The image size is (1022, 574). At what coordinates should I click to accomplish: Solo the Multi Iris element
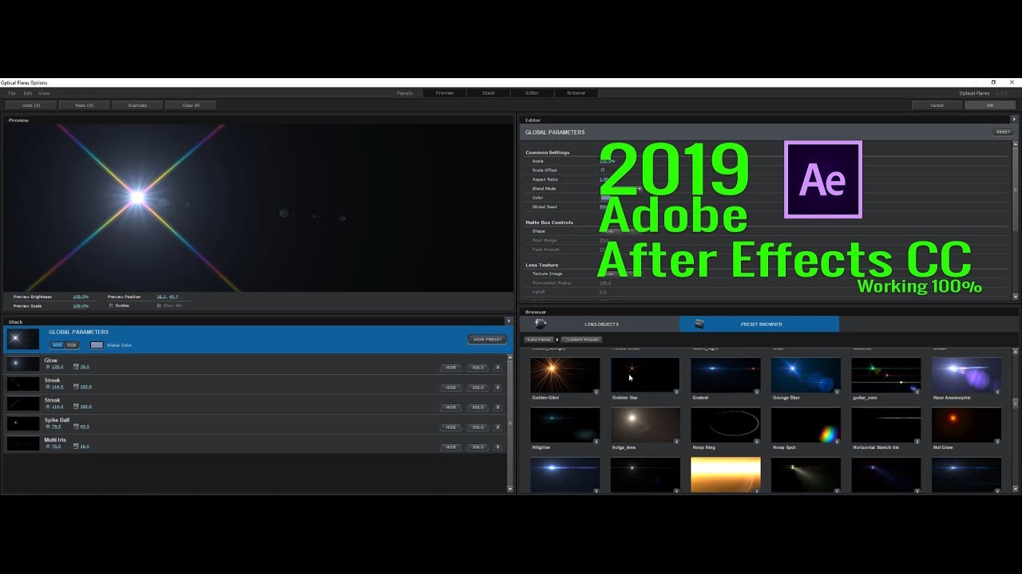(477, 447)
